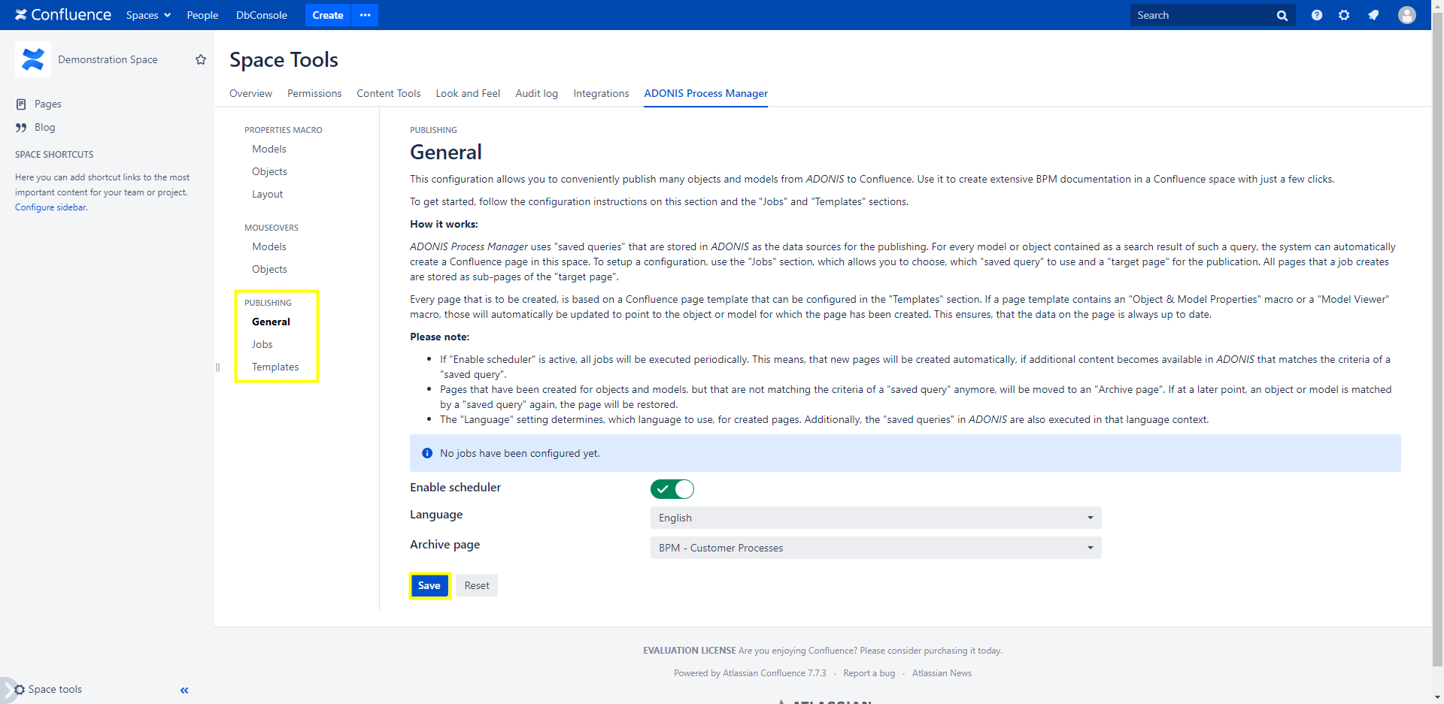The height and width of the screenshot is (704, 1444).
Task: Switch to the Audit log tab
Action: (536, 93)
